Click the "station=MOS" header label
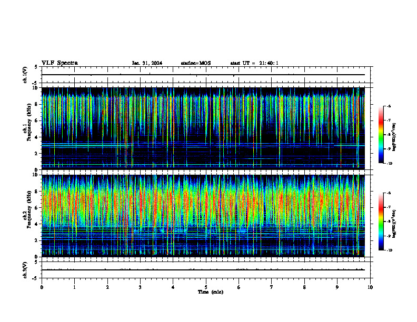Image resolution: width=417 pixels, height=322 pixels. tap(196, 63)
